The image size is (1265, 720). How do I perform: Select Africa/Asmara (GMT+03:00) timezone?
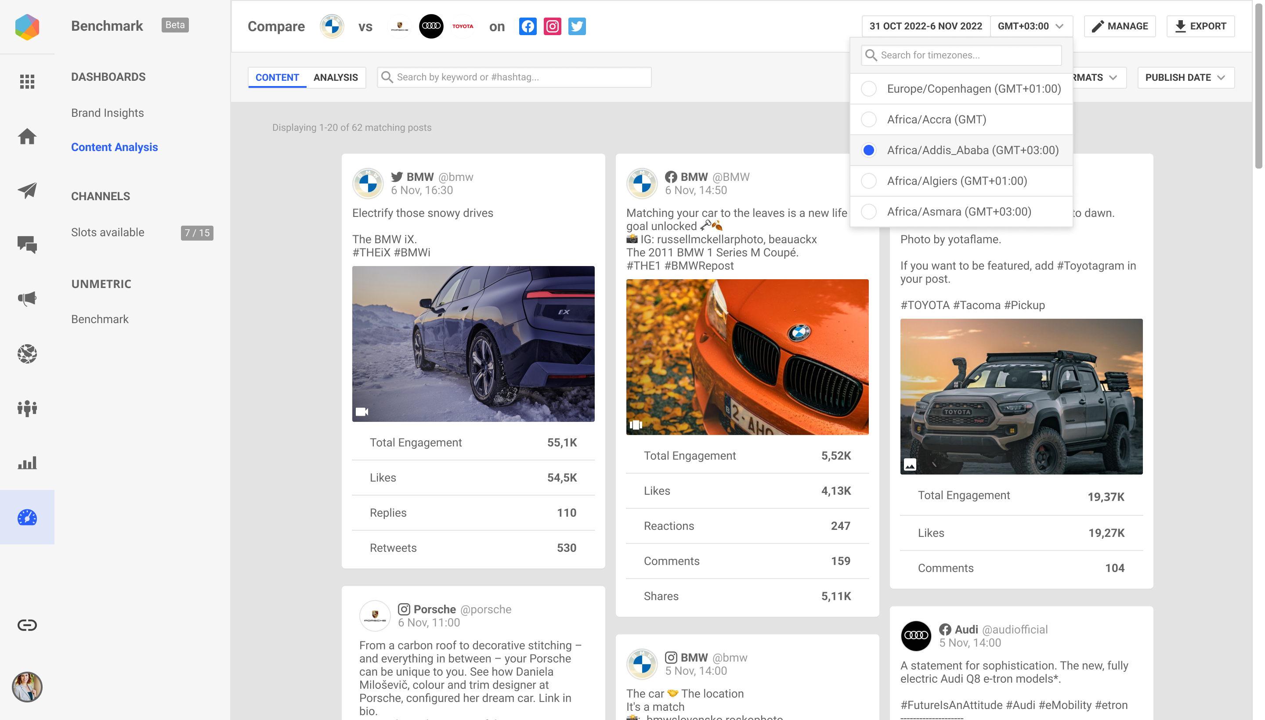(961, 212)
